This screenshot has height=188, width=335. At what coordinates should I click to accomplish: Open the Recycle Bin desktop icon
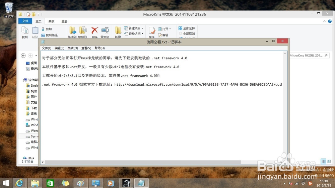(9, 10)
